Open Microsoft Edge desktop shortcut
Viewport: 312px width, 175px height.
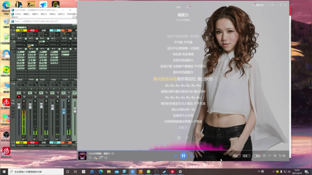[x=6, y=8]
